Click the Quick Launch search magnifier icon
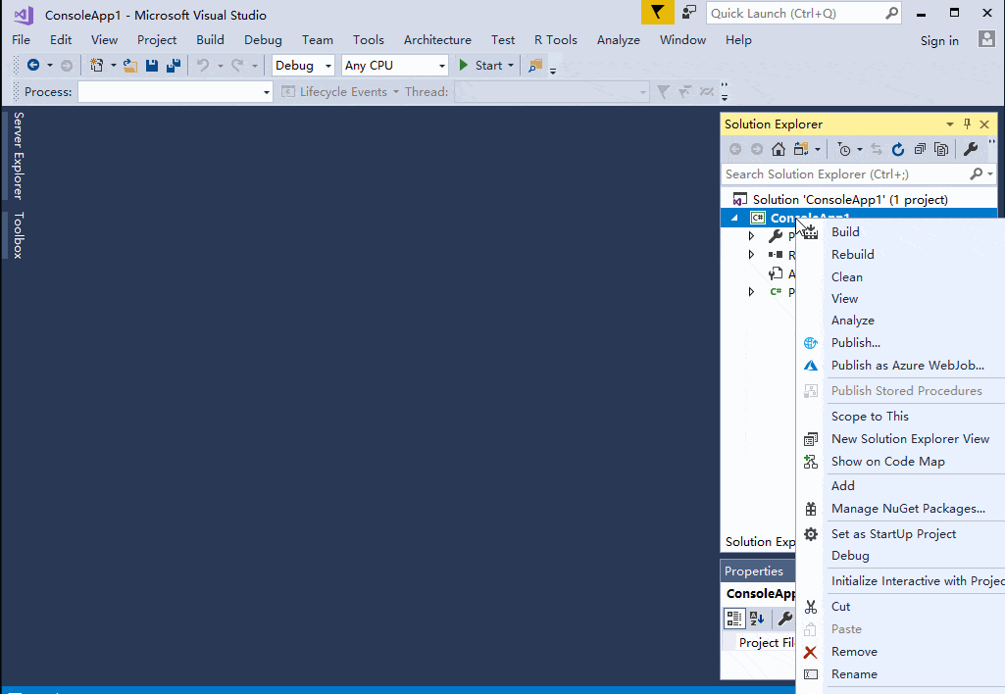Image resolution: width=1005 pixels, height=694 pixels. pyautogui.click(x=891, y=13)
